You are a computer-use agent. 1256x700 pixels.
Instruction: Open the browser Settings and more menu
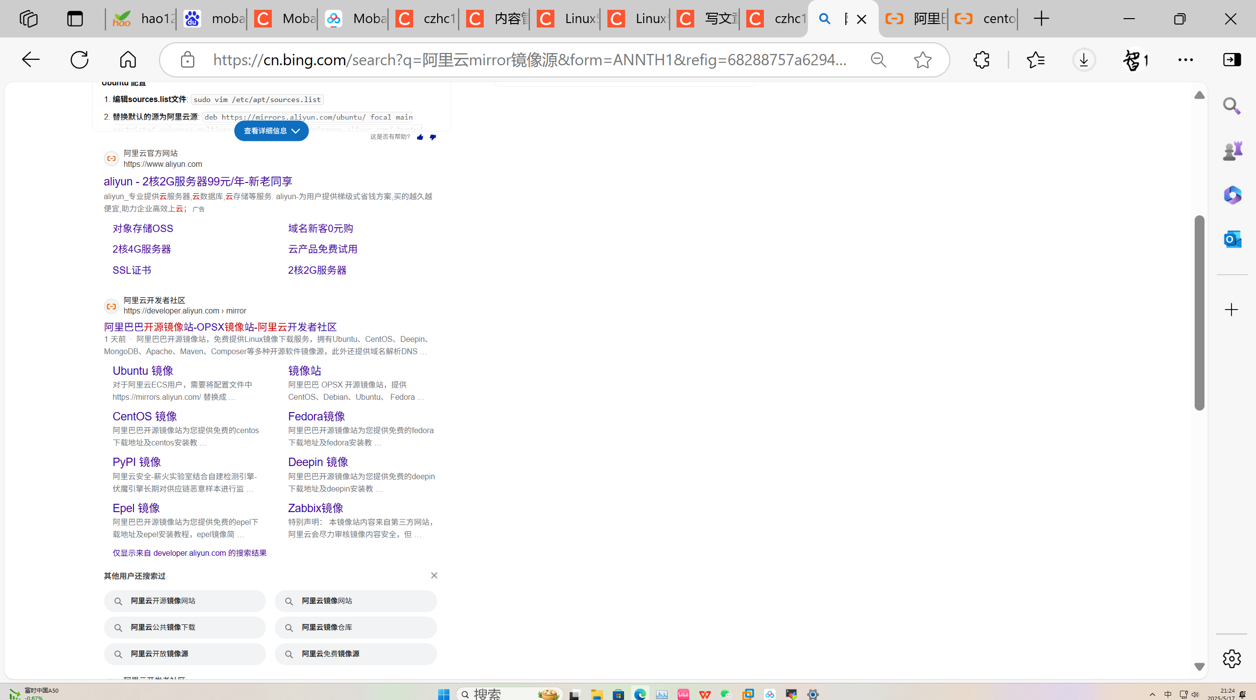point(1185,60)
